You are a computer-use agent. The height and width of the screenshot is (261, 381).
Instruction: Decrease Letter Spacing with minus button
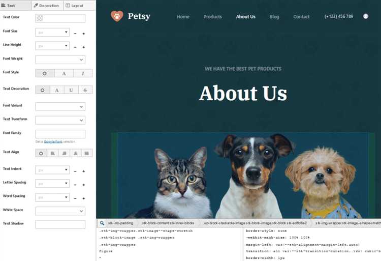click(x=75, y=185)
